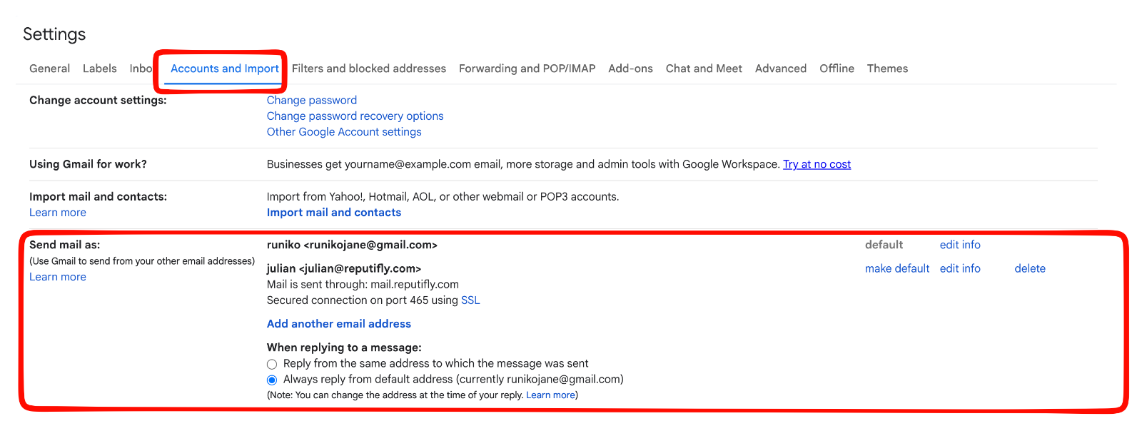The image size is (1142, 426).
Task: Edit info for julian@reputifly.com
Action: tap(960, 268)
